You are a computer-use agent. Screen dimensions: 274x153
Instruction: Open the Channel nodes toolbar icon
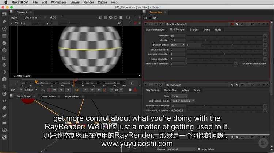(4, 36)
